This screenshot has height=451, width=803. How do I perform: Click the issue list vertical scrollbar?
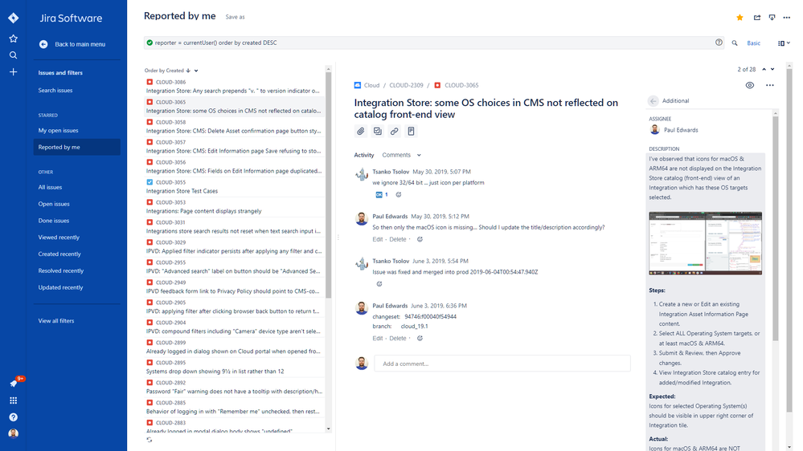click(328, 184)
